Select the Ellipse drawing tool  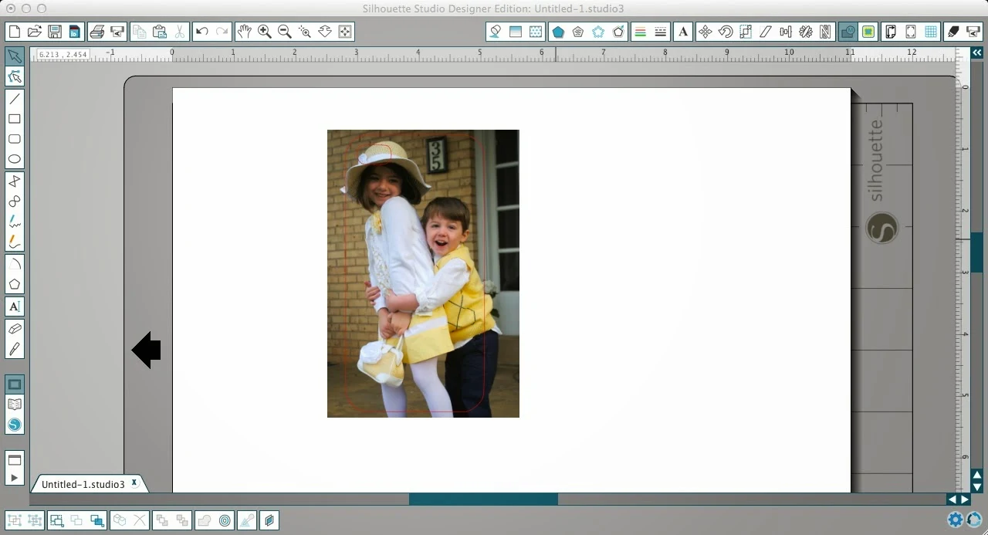[14, 159]
